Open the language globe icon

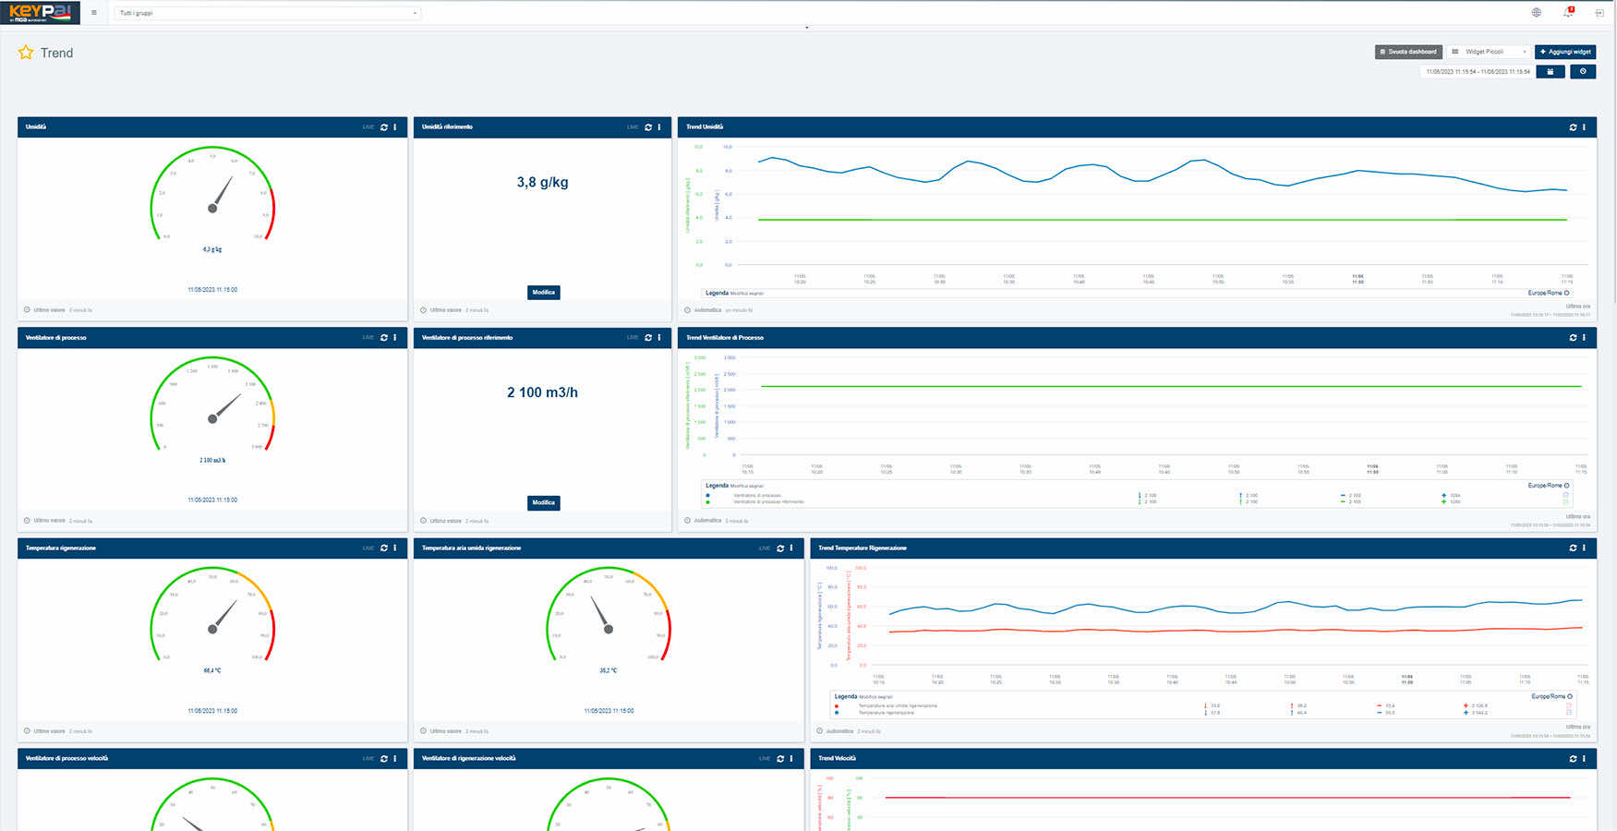pos(1537,13)
